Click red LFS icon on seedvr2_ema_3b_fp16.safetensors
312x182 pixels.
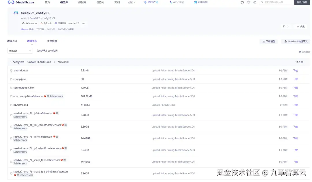(x=54, y=113)
